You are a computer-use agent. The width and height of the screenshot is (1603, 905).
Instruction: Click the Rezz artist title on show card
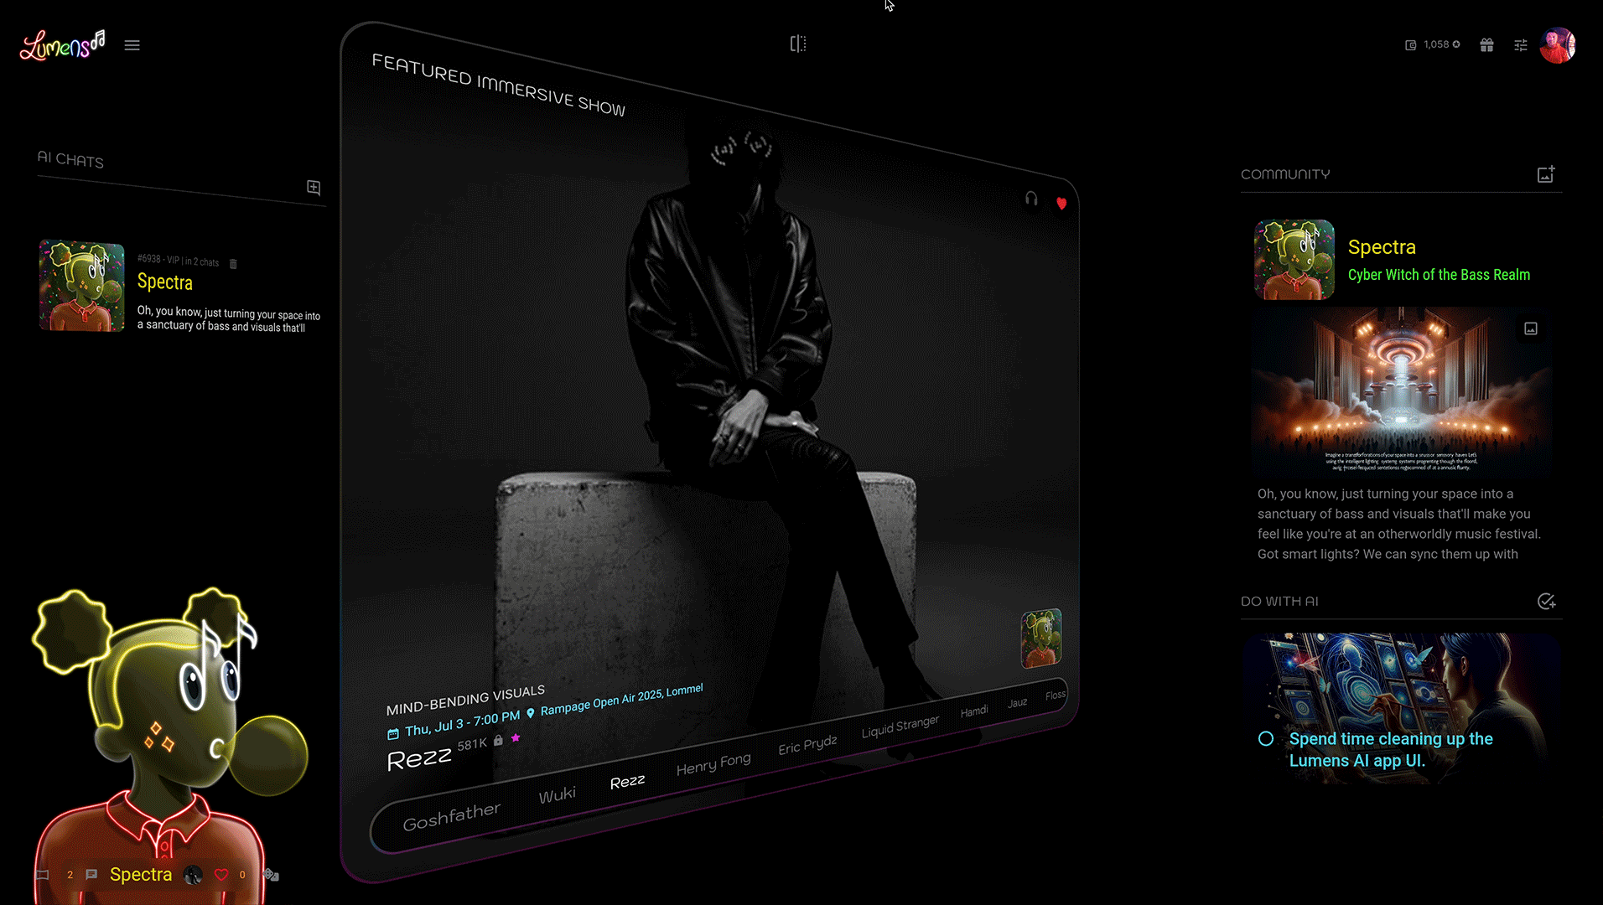tap(419, 759)
